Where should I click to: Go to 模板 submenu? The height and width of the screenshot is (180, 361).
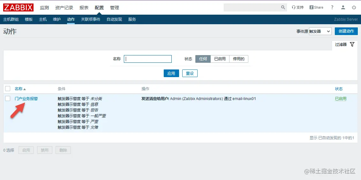tap(29, 19)
